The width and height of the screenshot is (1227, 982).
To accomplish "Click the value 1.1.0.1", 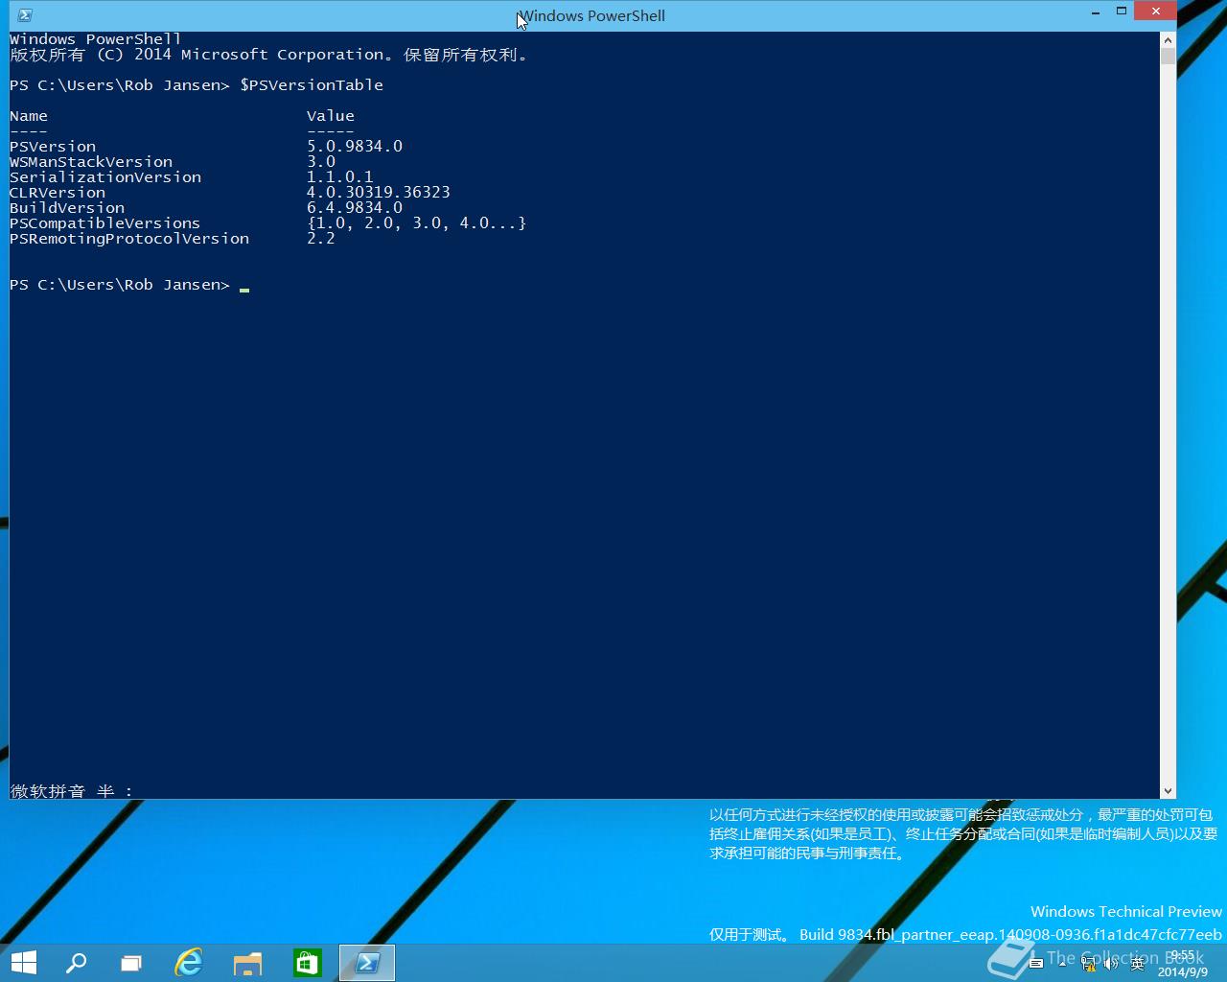I will (x=340, y=177).
